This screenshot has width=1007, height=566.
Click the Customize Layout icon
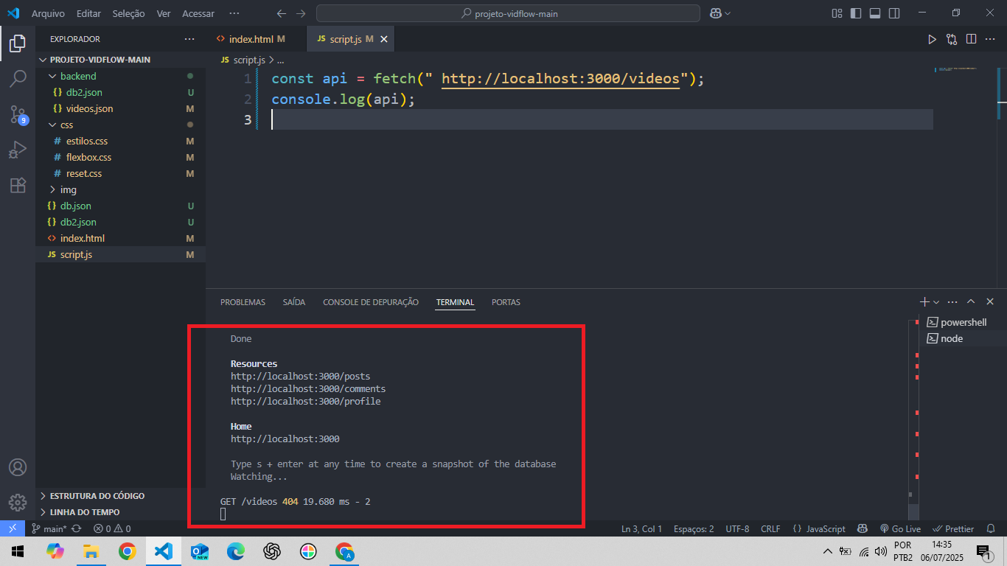pos(837,13)
